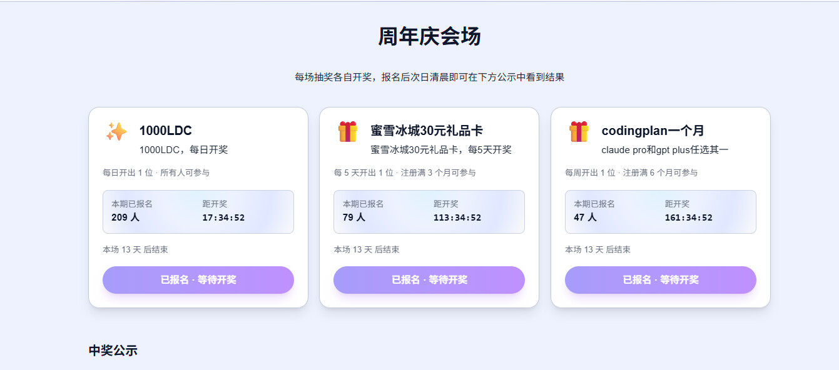
Task: Click the 209 人 registered count
Action: point(125,217)
